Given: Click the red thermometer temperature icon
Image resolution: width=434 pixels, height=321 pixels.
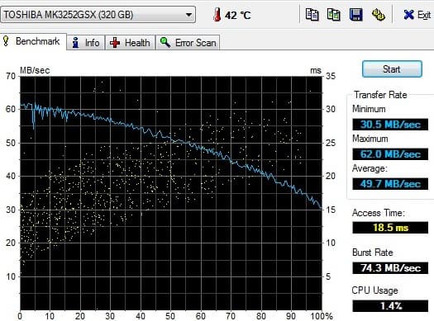Looking at the screenshot, I should pos(217,14).
